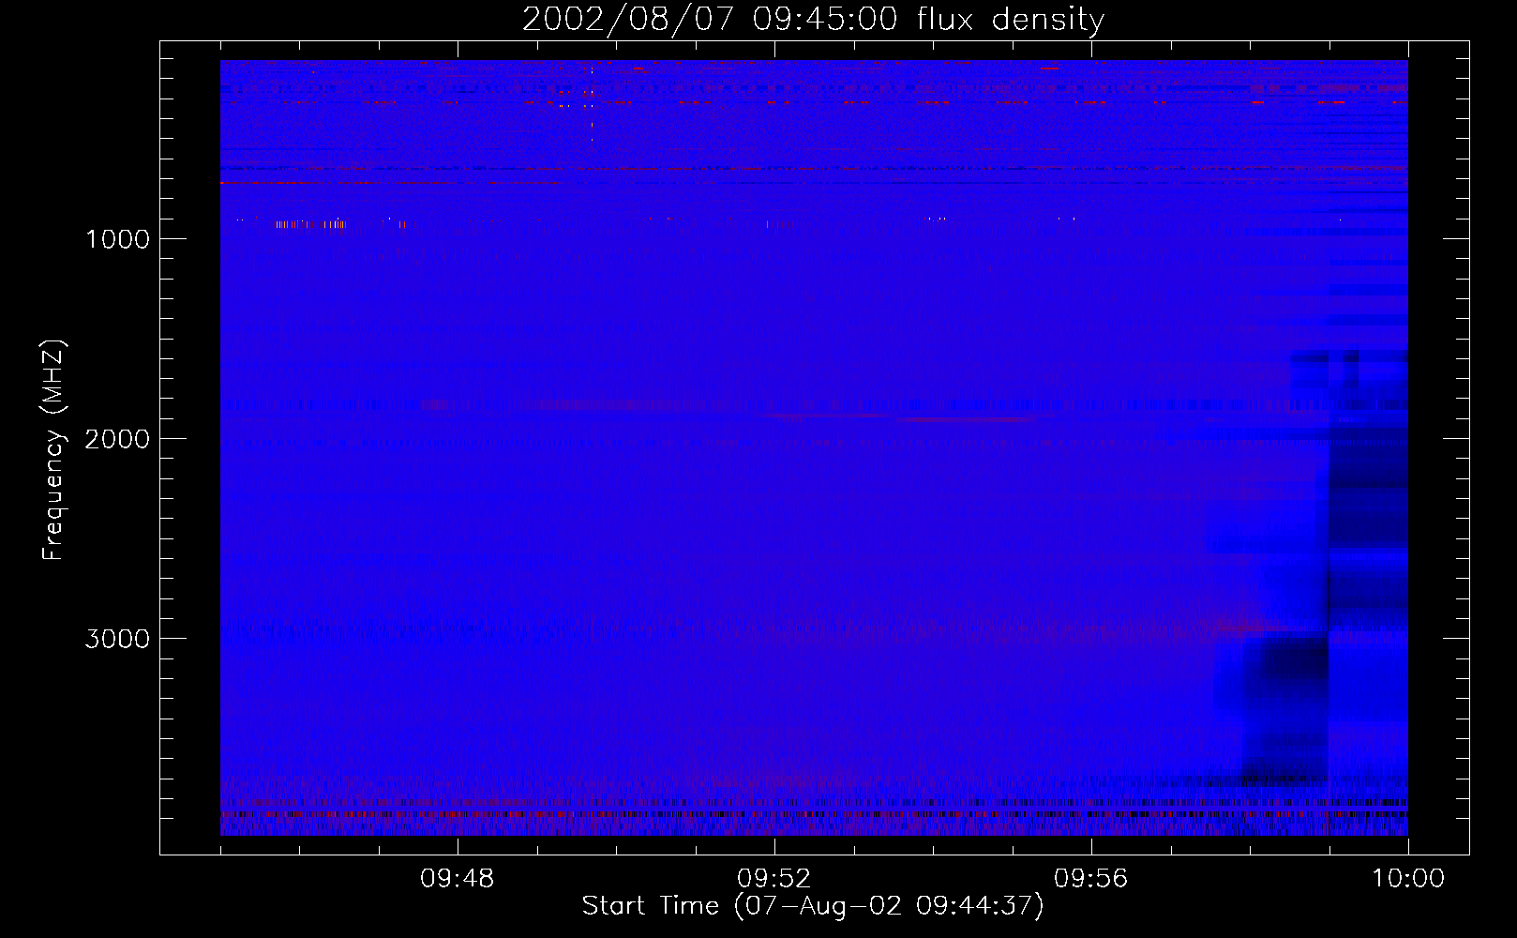Click the 3000 frequency tick label
The image size is (1517, 938).
click(117, 639)
